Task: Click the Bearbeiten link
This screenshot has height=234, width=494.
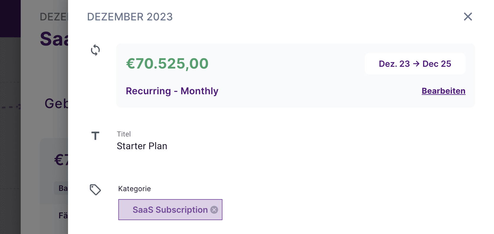Action: (x=443, y=91)
